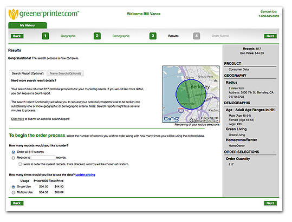This screenshot has height=222, width=292.
Task: Select step 4 Order Submit number icon
Action: (x=197, y=36)
